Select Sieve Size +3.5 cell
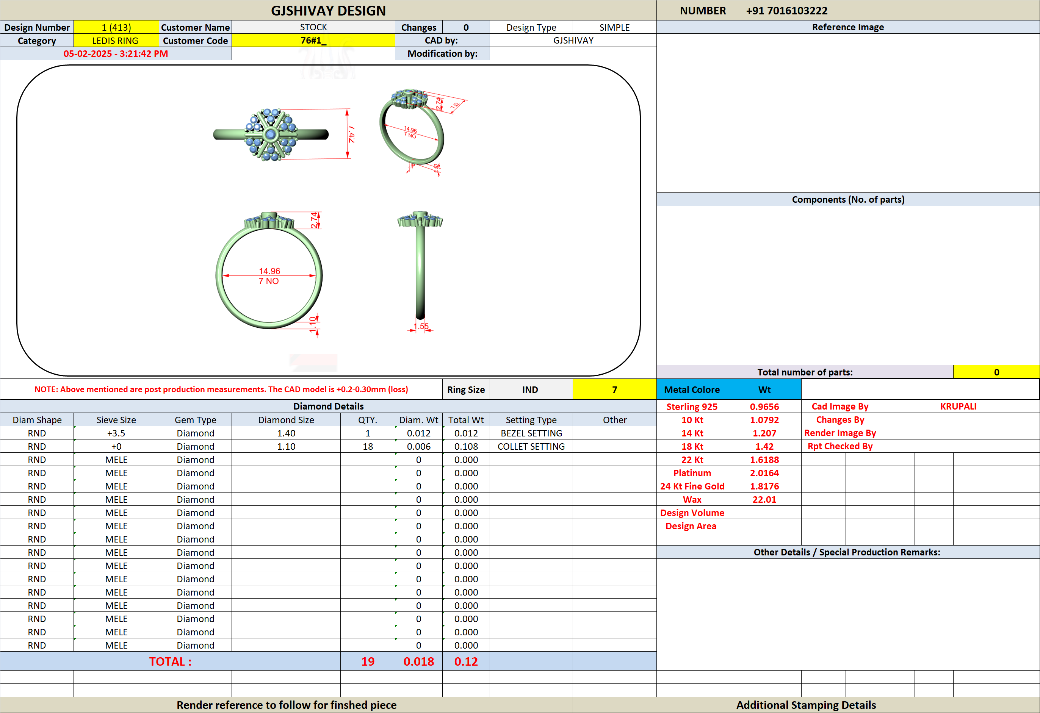The height and width of the screenshot is (713, 1040). click(116, 433)
